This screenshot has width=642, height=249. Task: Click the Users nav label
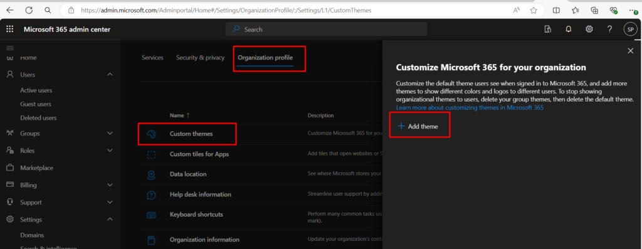tap(28, 75)
